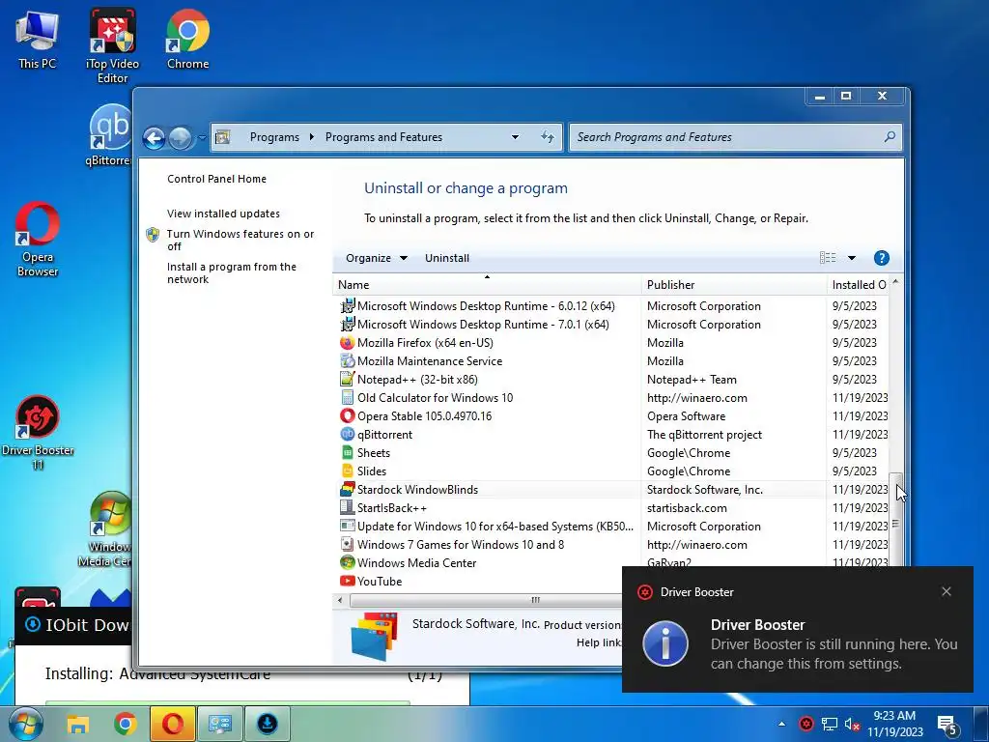Open the taskbar clock and date
This screenshot has height=742, width=989.
[894, 724]
